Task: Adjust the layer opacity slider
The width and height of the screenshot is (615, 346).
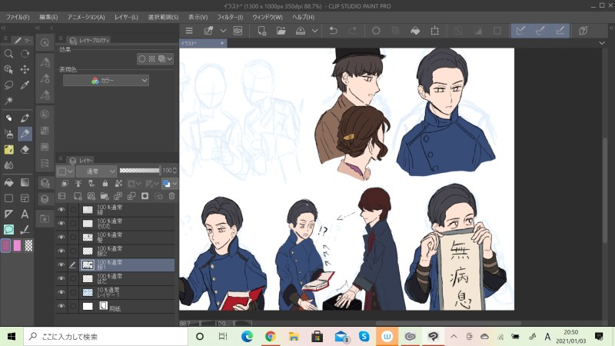Action: (140, 171)
